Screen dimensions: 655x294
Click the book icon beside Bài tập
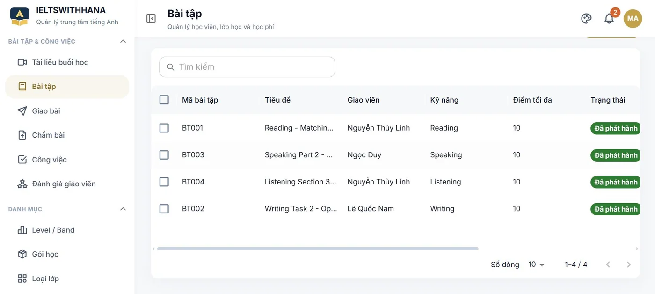pyautogui.click(x=22, y=87)
